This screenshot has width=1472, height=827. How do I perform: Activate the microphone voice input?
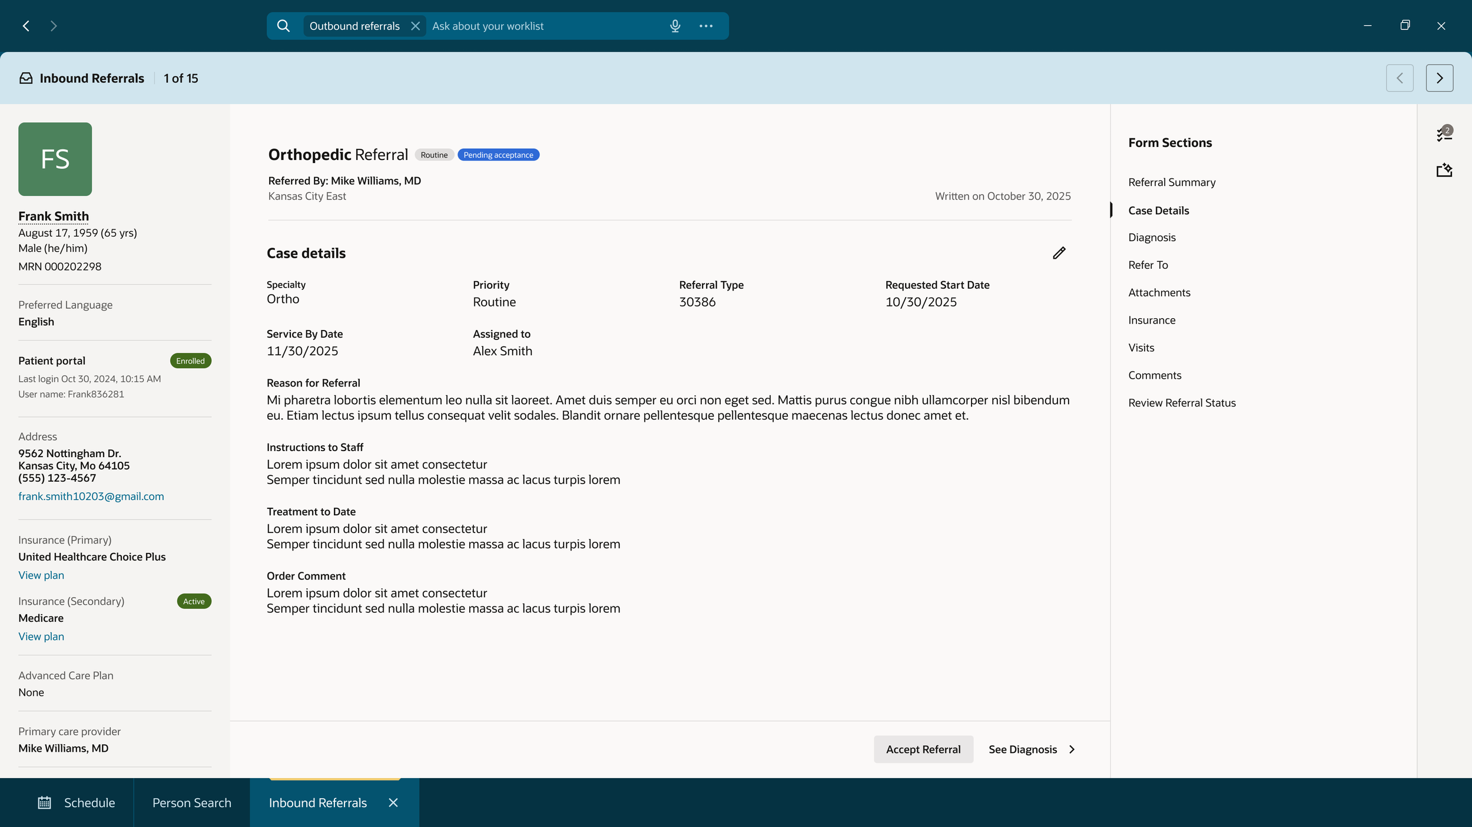coord(675,26)
